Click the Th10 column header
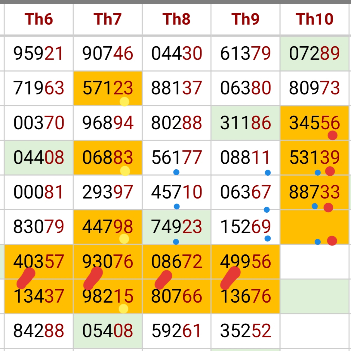Screen dimensions: 351x351 (x=315, y=19)
